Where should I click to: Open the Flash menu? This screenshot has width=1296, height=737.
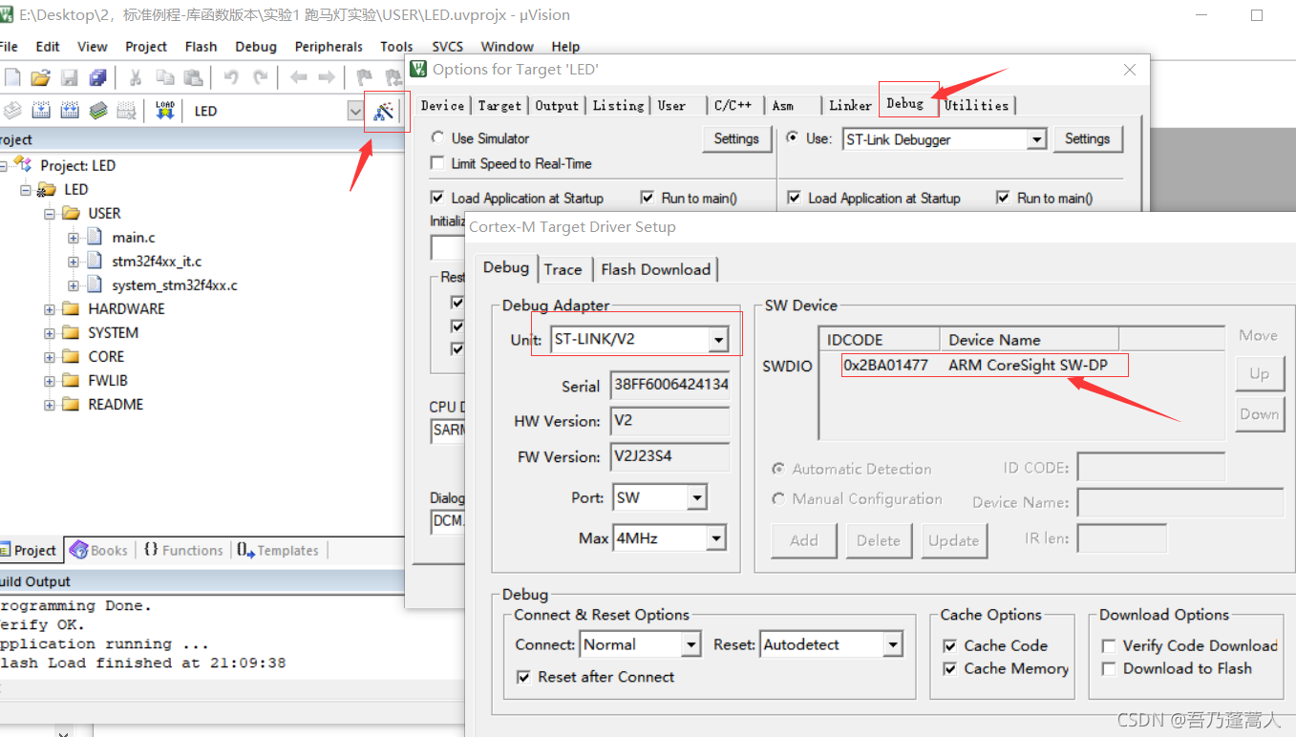point(201,46)
